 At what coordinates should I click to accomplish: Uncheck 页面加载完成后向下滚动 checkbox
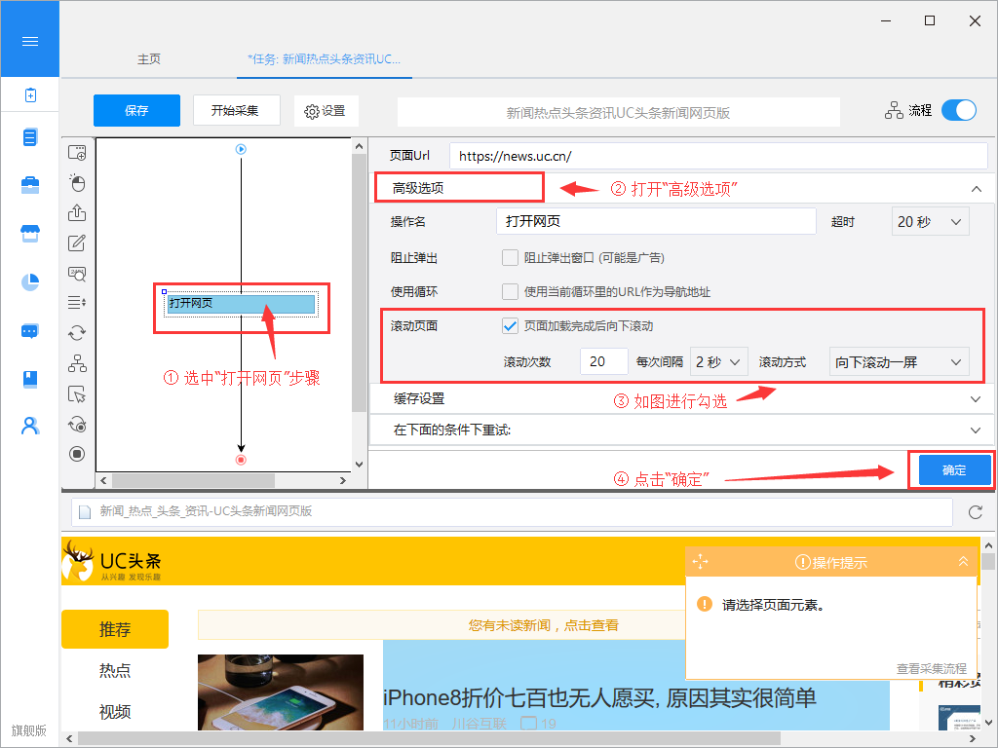click(510, 326)
